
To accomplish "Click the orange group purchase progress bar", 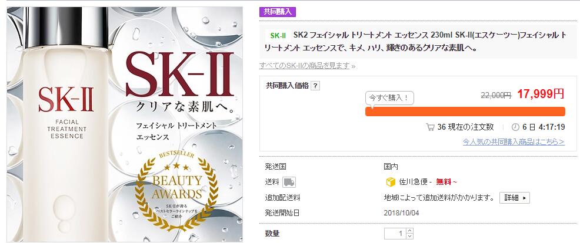I will coord(465,112).
